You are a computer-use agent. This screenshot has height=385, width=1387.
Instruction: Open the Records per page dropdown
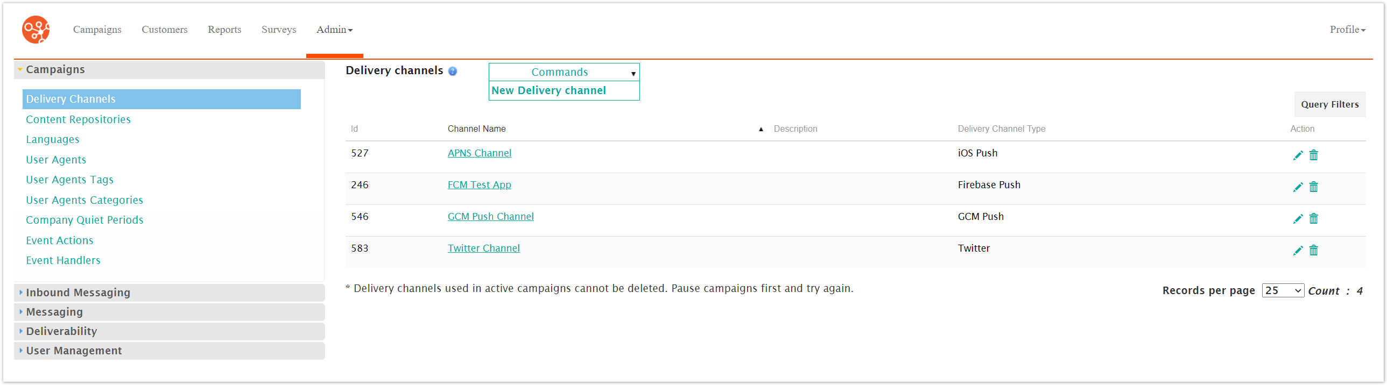1283,290
